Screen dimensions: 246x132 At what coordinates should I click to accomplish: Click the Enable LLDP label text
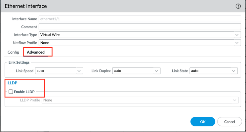pos(24,92)
